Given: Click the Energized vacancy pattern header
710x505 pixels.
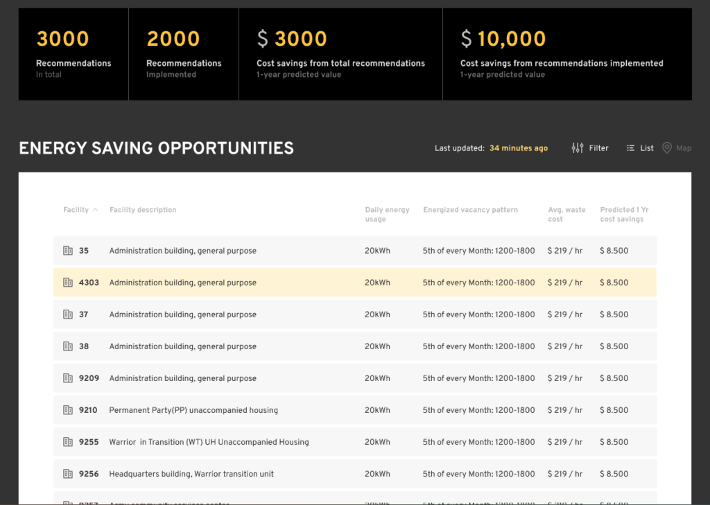Looking at the screenshot, I should [470, 210].
